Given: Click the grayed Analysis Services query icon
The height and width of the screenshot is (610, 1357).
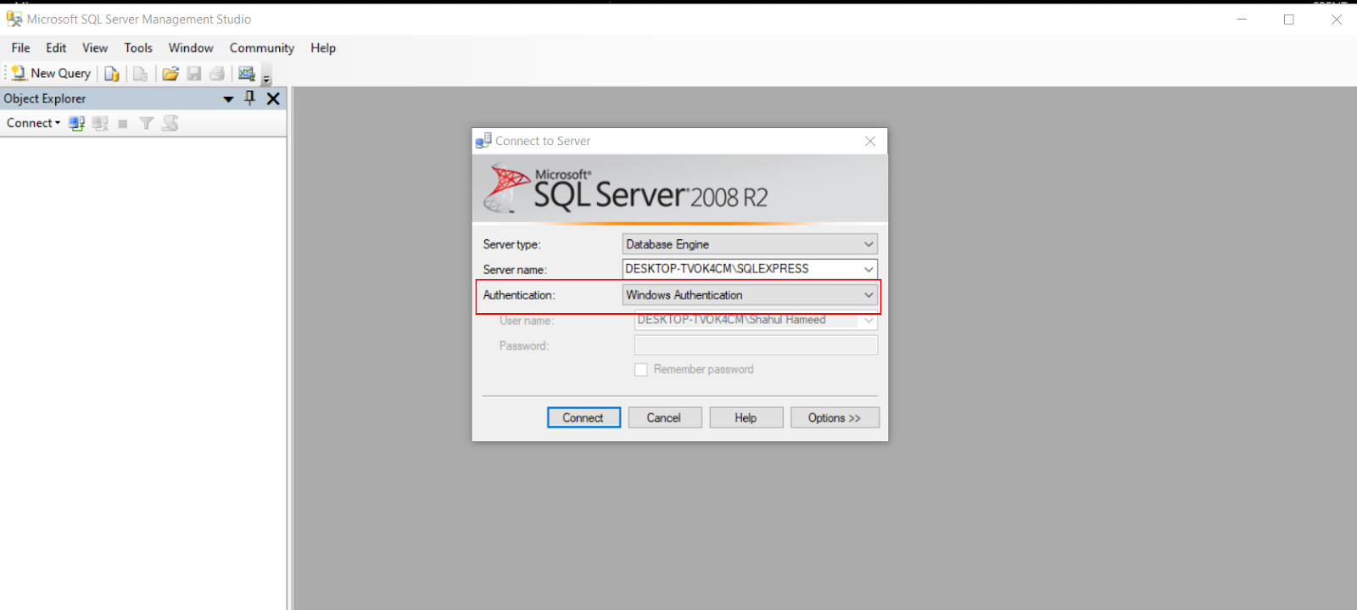Looking at the screenshot, I should point(141,74).
